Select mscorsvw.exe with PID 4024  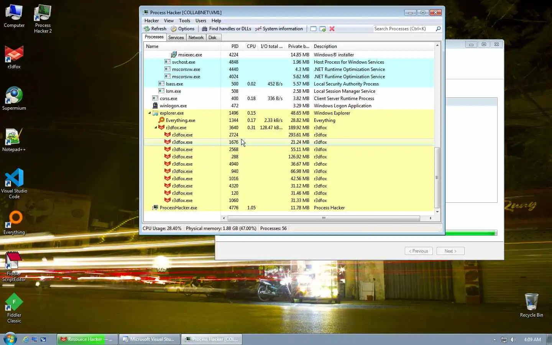click(x=289, y=77)
